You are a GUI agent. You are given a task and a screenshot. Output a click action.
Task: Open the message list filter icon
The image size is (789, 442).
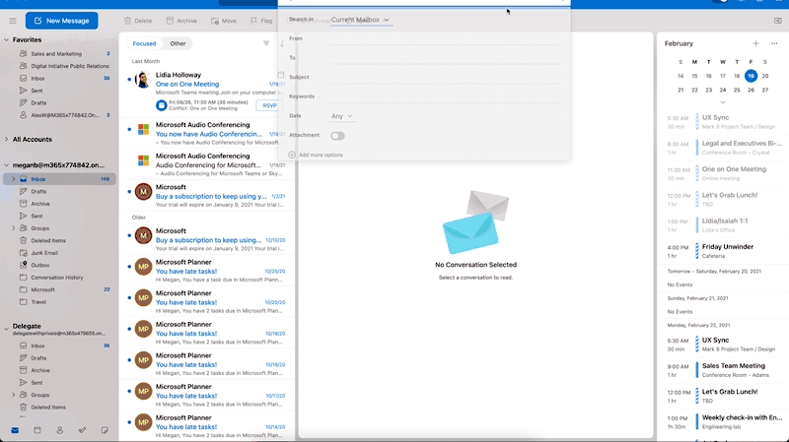(x=266, y=43)
